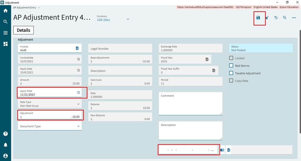Click the Rate field showing 1.000000
301x161 pixels.
click(120, 95)
